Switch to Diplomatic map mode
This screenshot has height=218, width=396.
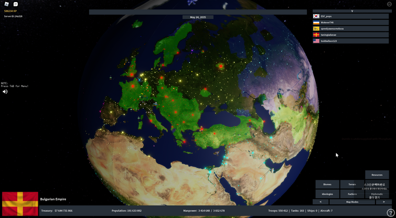point(377,194)
